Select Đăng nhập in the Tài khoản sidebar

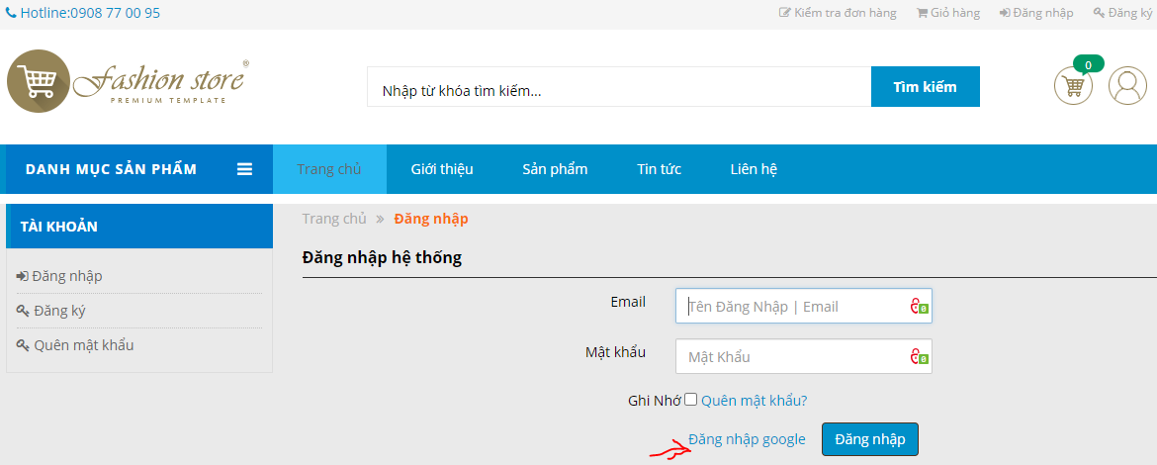point(59,276)
